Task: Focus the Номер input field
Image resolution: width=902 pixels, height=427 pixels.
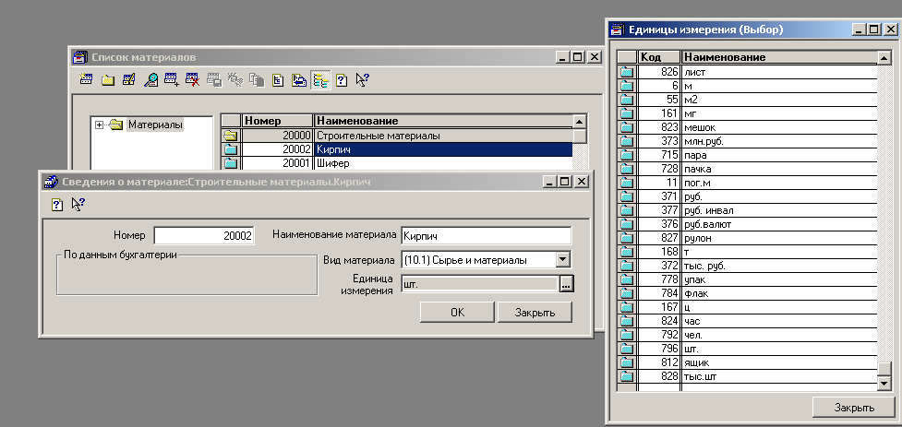Action: (204, 235)
